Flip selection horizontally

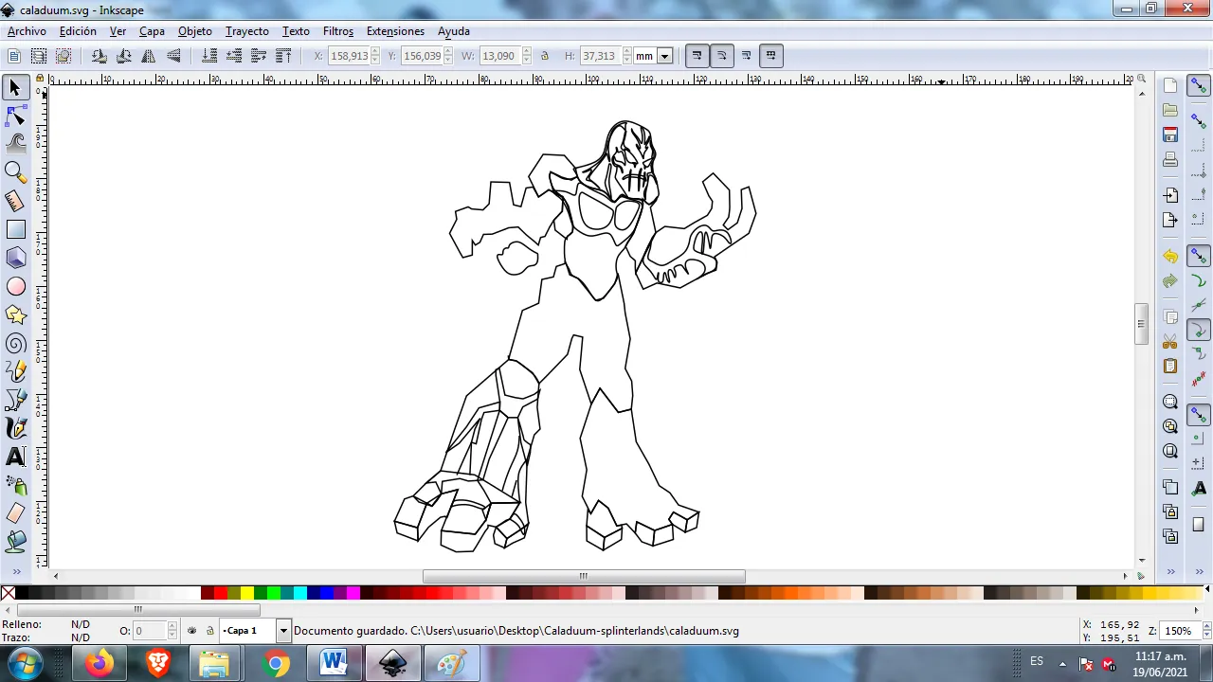(x=149, y=56)
